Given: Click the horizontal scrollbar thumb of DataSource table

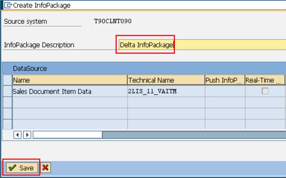Looking at the screenshot, I should pos(68,135).
